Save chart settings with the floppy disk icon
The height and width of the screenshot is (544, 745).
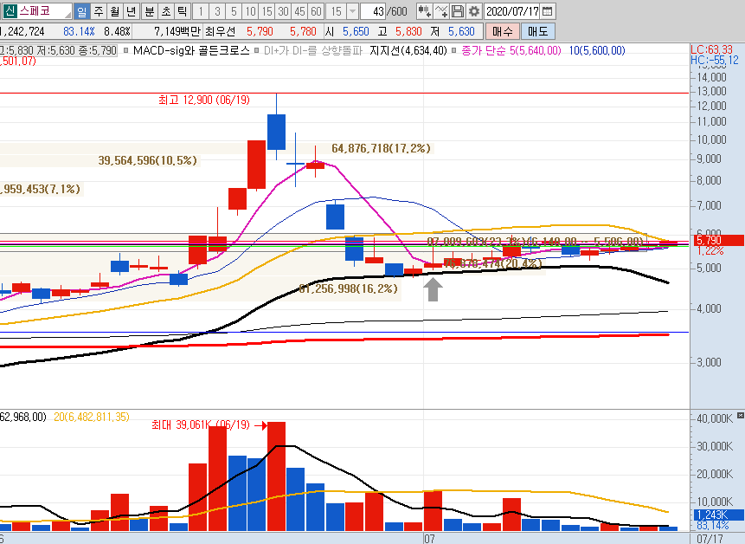coord(458,11)
